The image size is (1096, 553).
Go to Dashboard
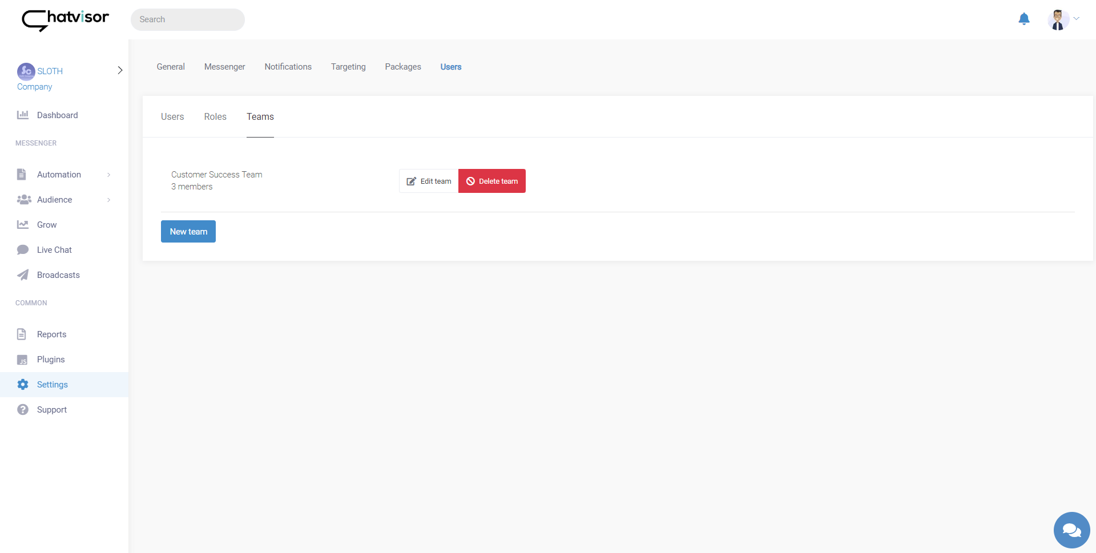(x=58, y=115)
